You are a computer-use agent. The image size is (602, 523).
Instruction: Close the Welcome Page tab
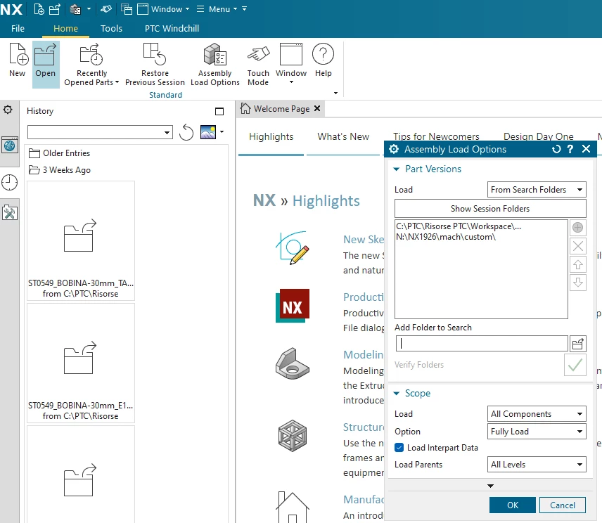317,108
